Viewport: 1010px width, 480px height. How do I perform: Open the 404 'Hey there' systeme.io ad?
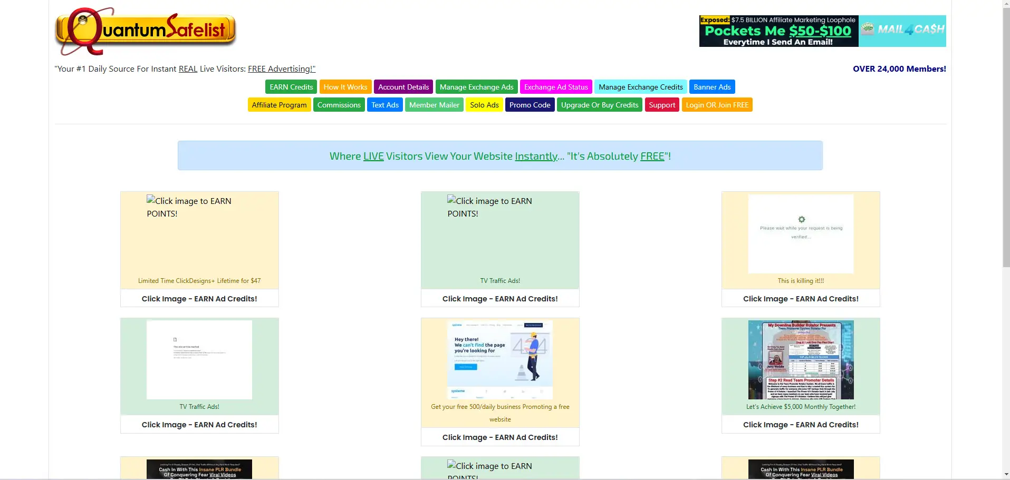tap(499, 360)
